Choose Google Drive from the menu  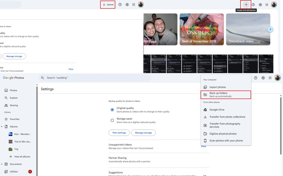226,110
